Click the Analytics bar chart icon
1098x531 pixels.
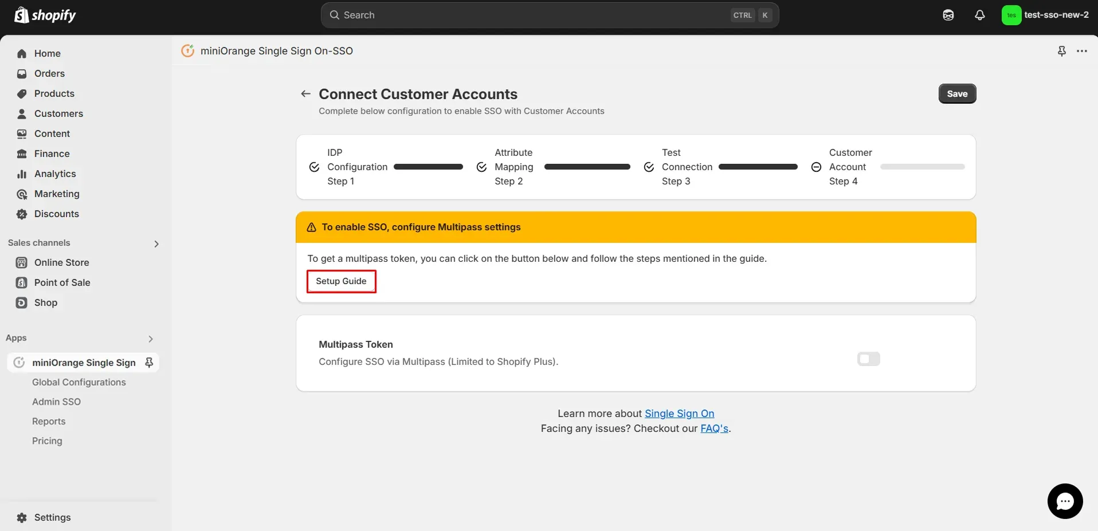pos(22,174)
